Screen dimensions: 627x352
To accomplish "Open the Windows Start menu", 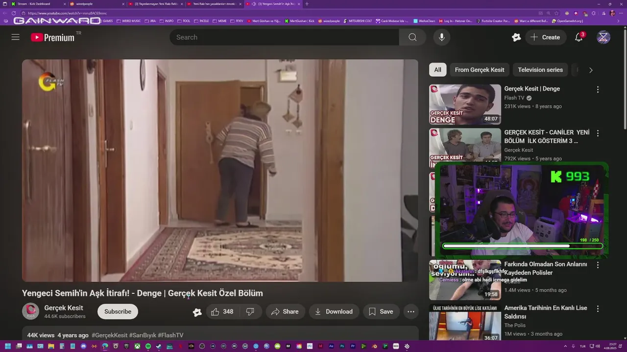I will pyautogui.click(x=7, y=347).
